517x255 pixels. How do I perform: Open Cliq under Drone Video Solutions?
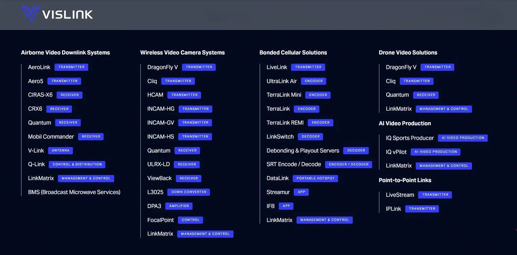[x=391, y=81]
